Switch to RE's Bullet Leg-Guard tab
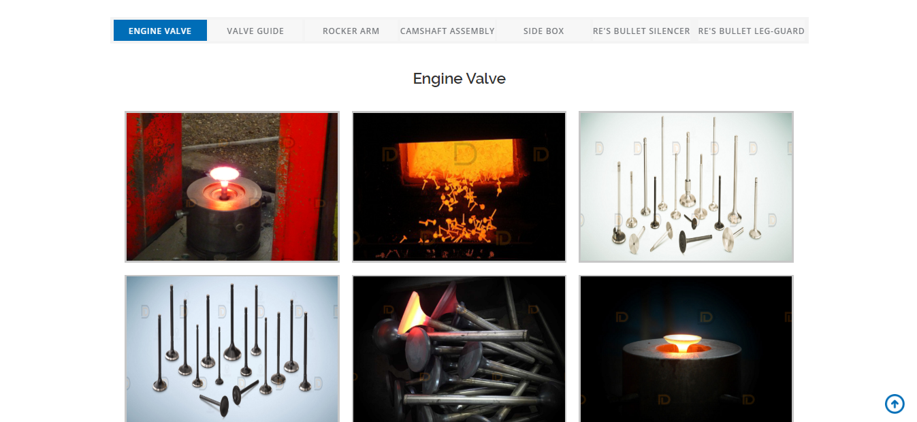Viewport: 917px width, 422px height. (x=751, y=31)
